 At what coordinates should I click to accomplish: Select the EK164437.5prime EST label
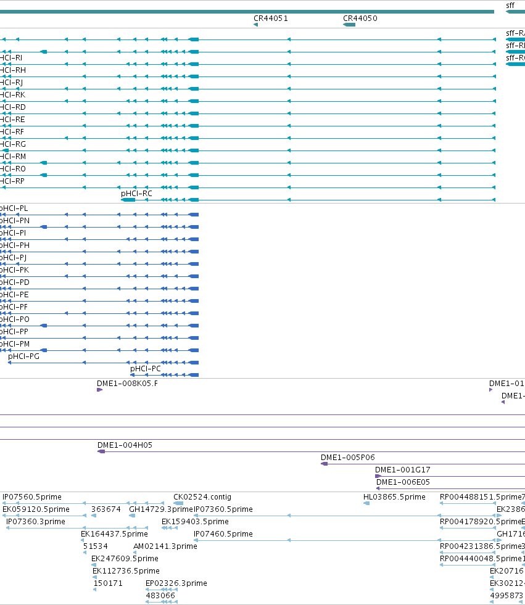click(x=114, y=534)
